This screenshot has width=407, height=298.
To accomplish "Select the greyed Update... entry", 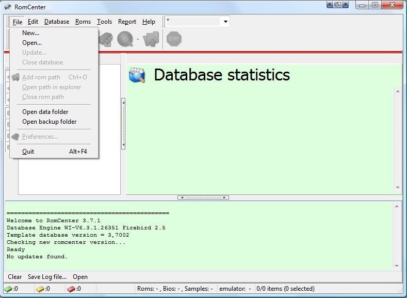I will coord(54,53).
